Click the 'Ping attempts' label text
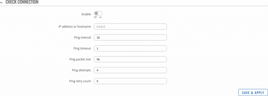Screen dimensions: 268x96 point(82,70)
